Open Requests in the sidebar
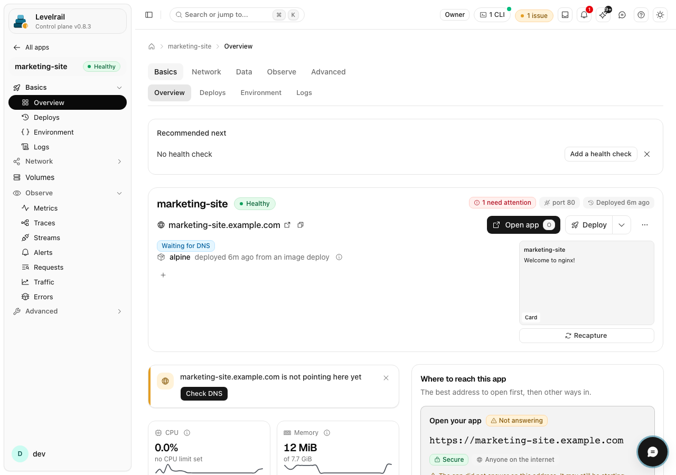The image size is (676, 475). tap(68, 268)
